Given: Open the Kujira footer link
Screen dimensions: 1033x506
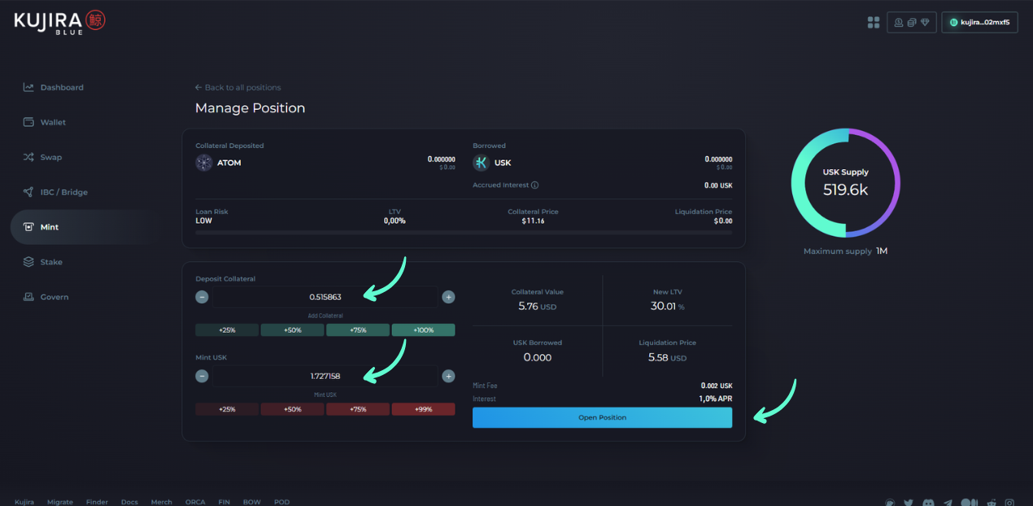Looking at the screenshot, I should click(x=24, y=502).
